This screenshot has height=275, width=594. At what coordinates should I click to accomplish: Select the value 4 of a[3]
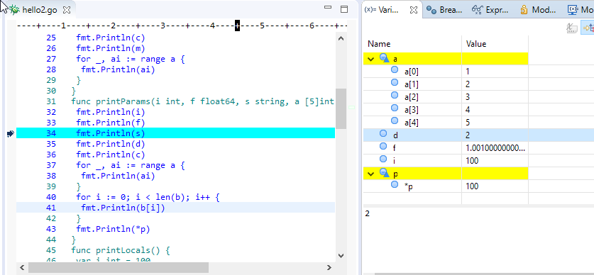click(468, 110)
